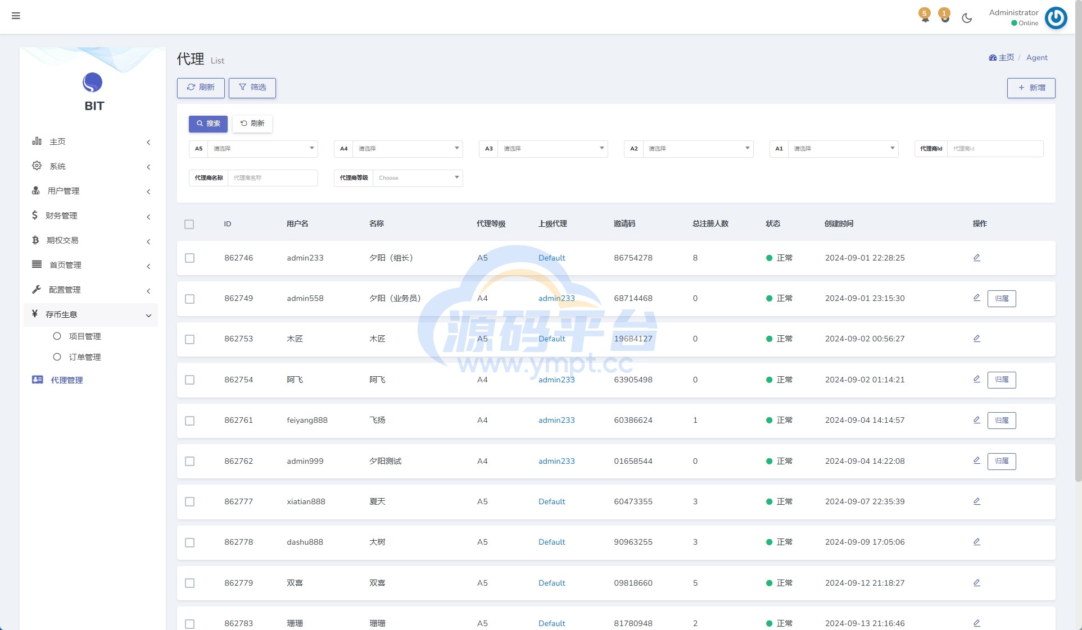Open 配置管理 sidebar menu
The height and width of the screenshot is (630, 1082).
[x=91, y=290]
